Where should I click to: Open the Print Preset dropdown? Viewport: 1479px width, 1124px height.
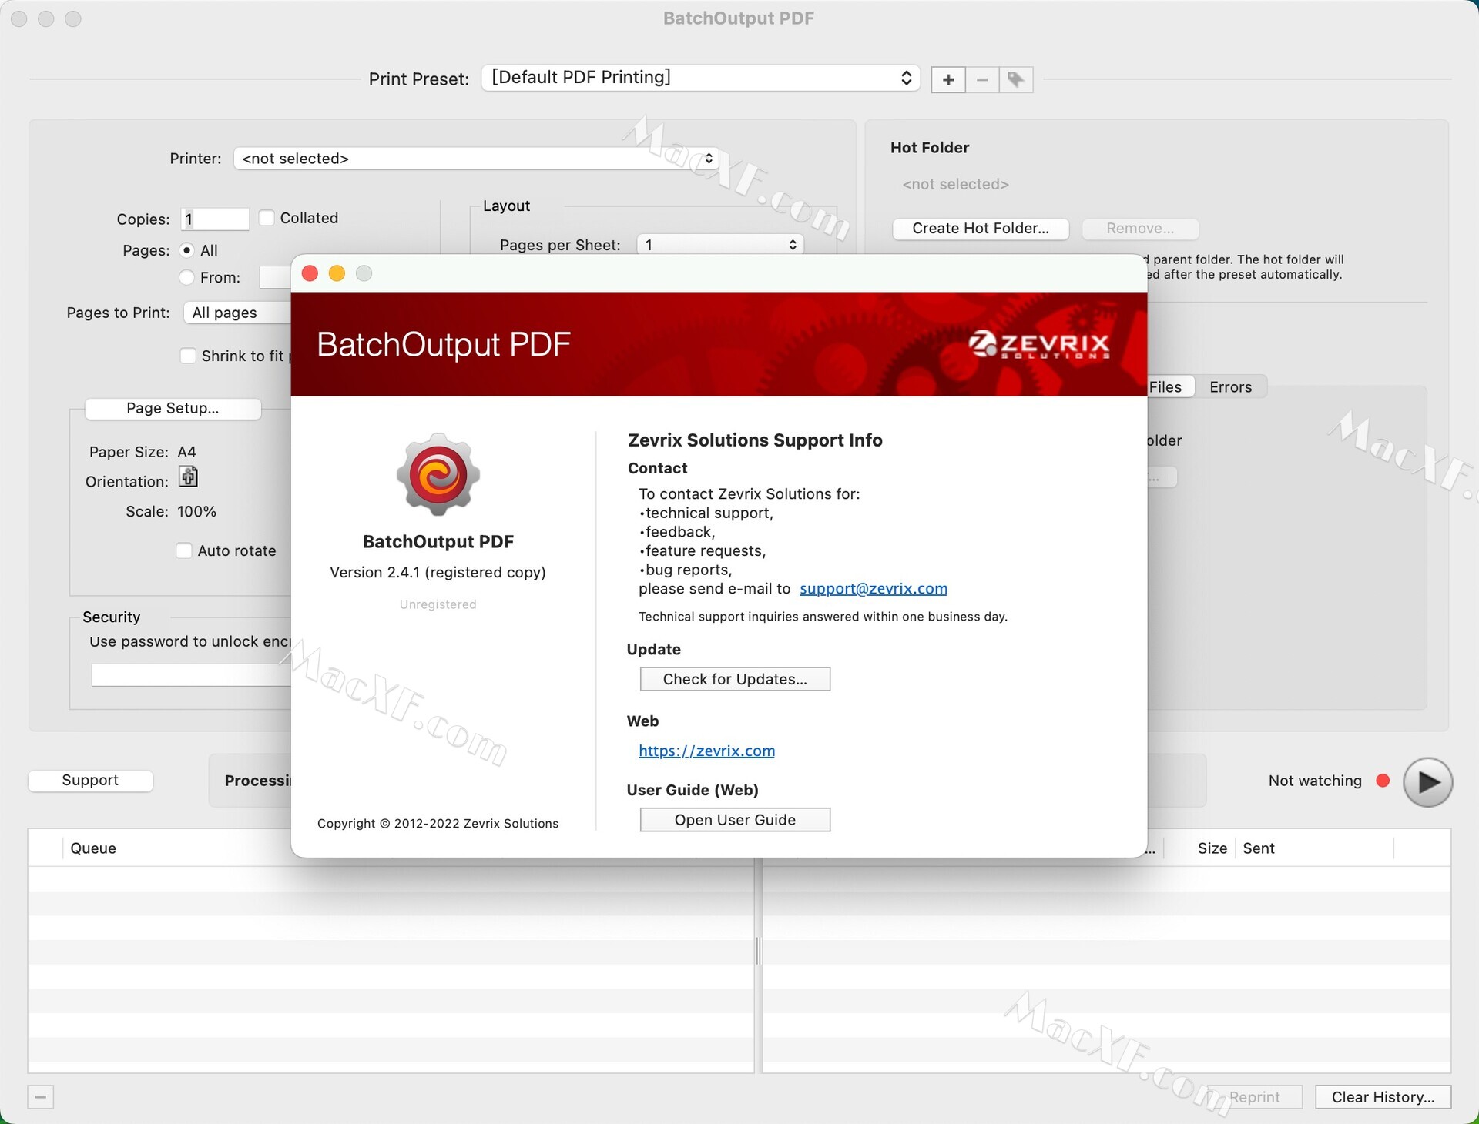click(x=700, y=78)
